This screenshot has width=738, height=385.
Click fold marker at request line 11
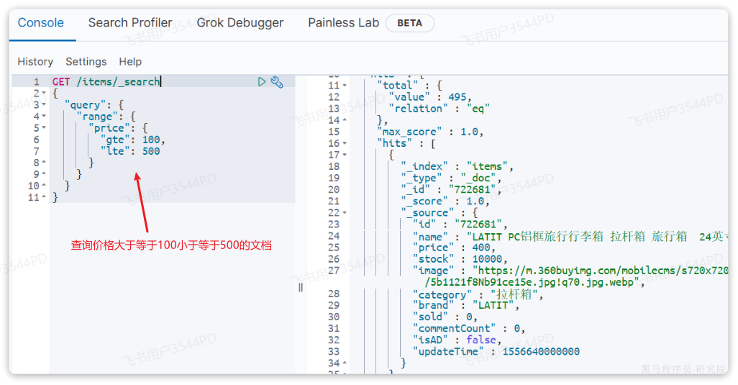coord(44,197)
